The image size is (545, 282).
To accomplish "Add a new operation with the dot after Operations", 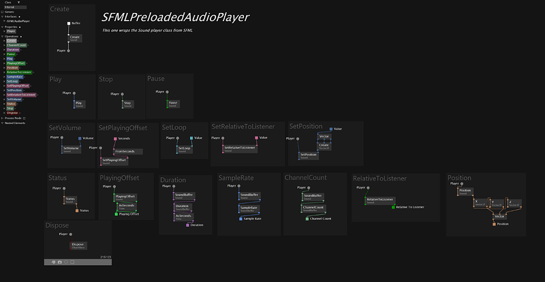I will 21,36.
